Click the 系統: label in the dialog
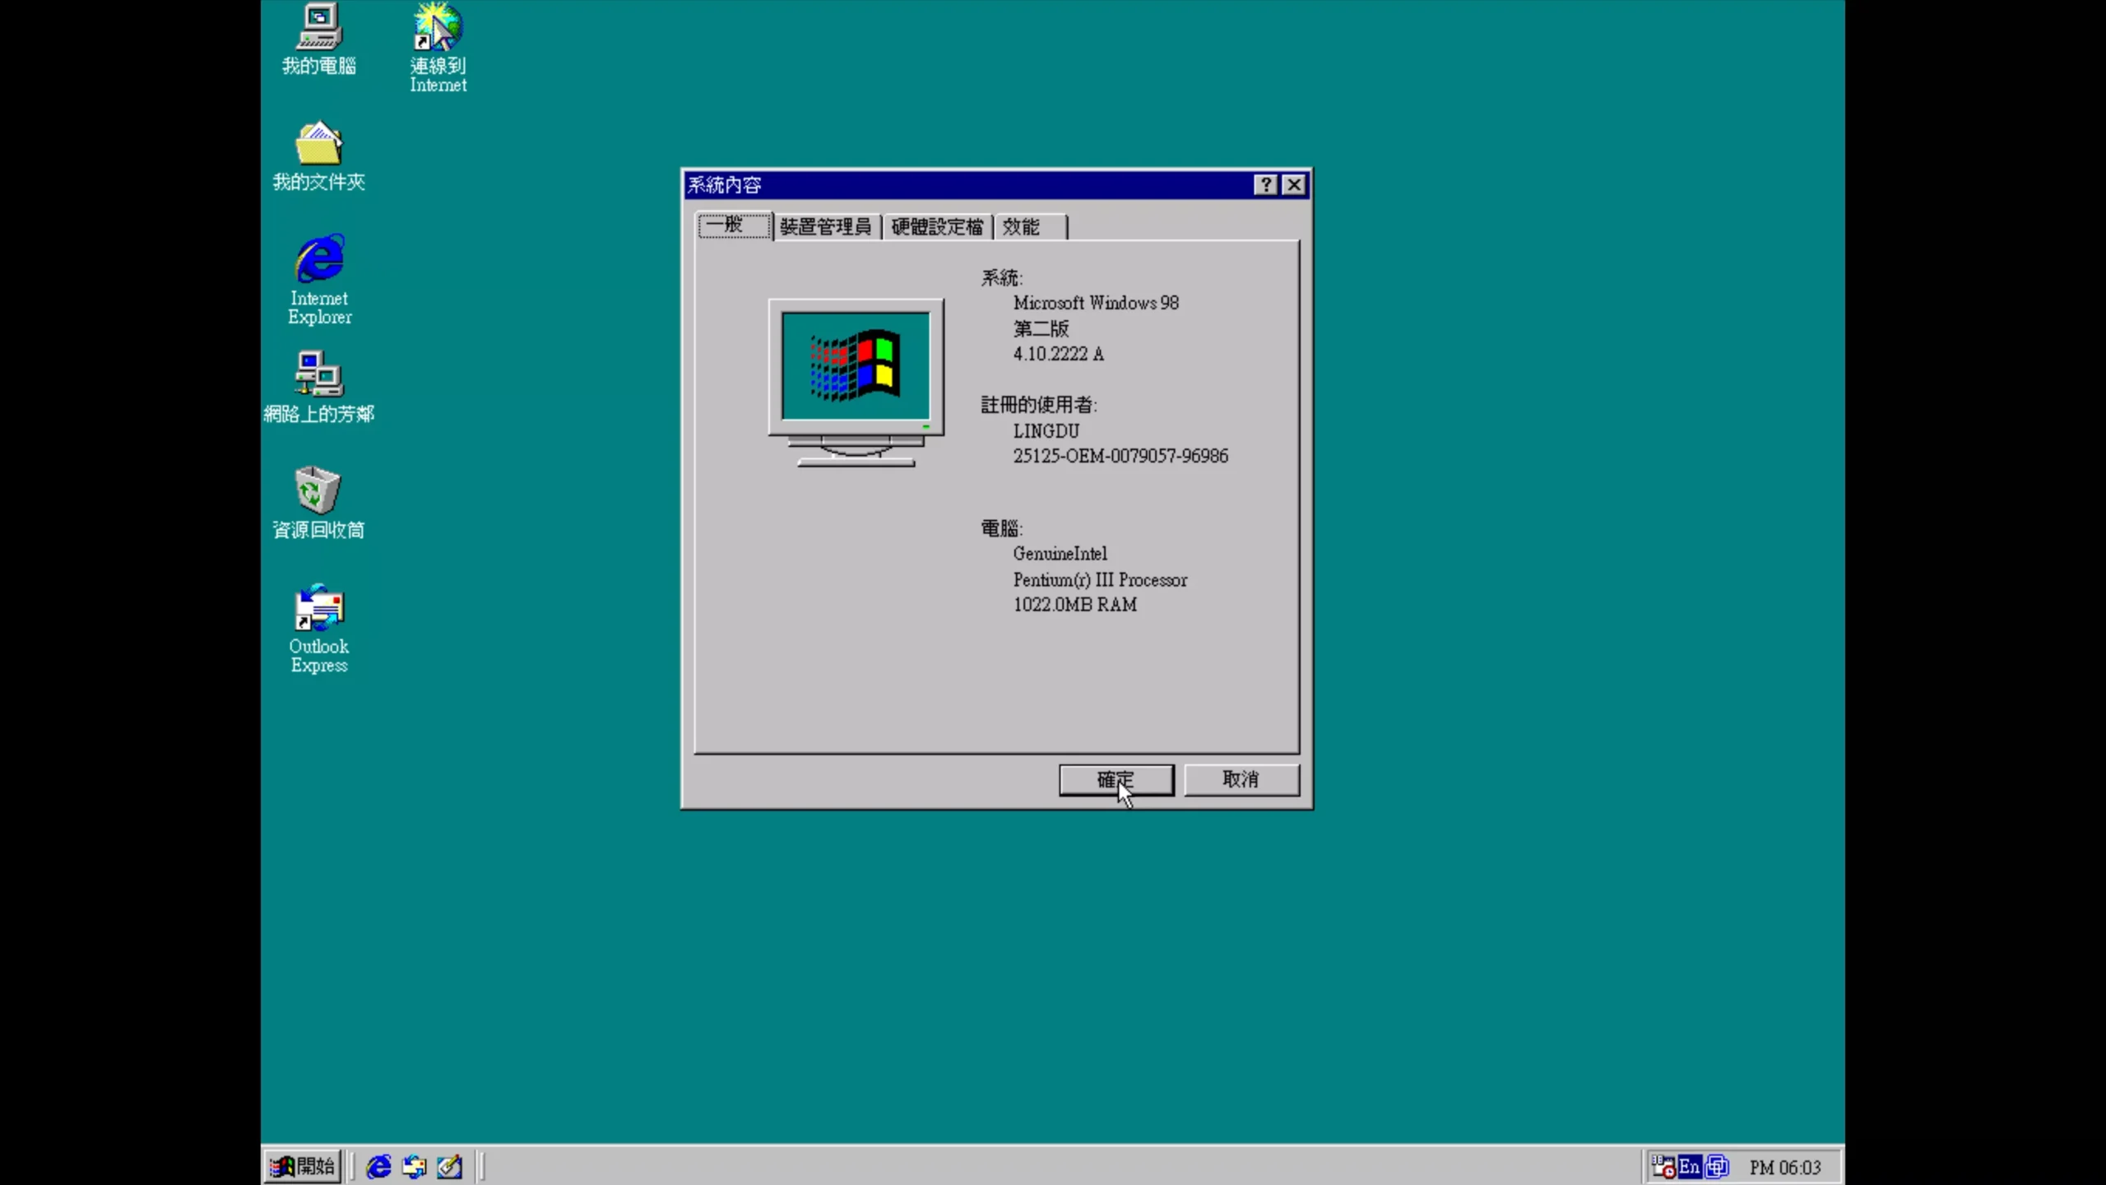The width and height of the screenshot is (2106, 1185). point(1002,278)
